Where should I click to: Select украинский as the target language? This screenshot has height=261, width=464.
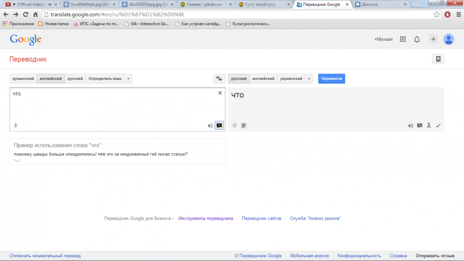coord(291,78)
